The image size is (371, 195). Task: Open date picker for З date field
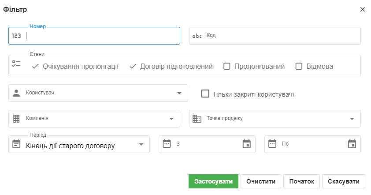coord(247,144)
